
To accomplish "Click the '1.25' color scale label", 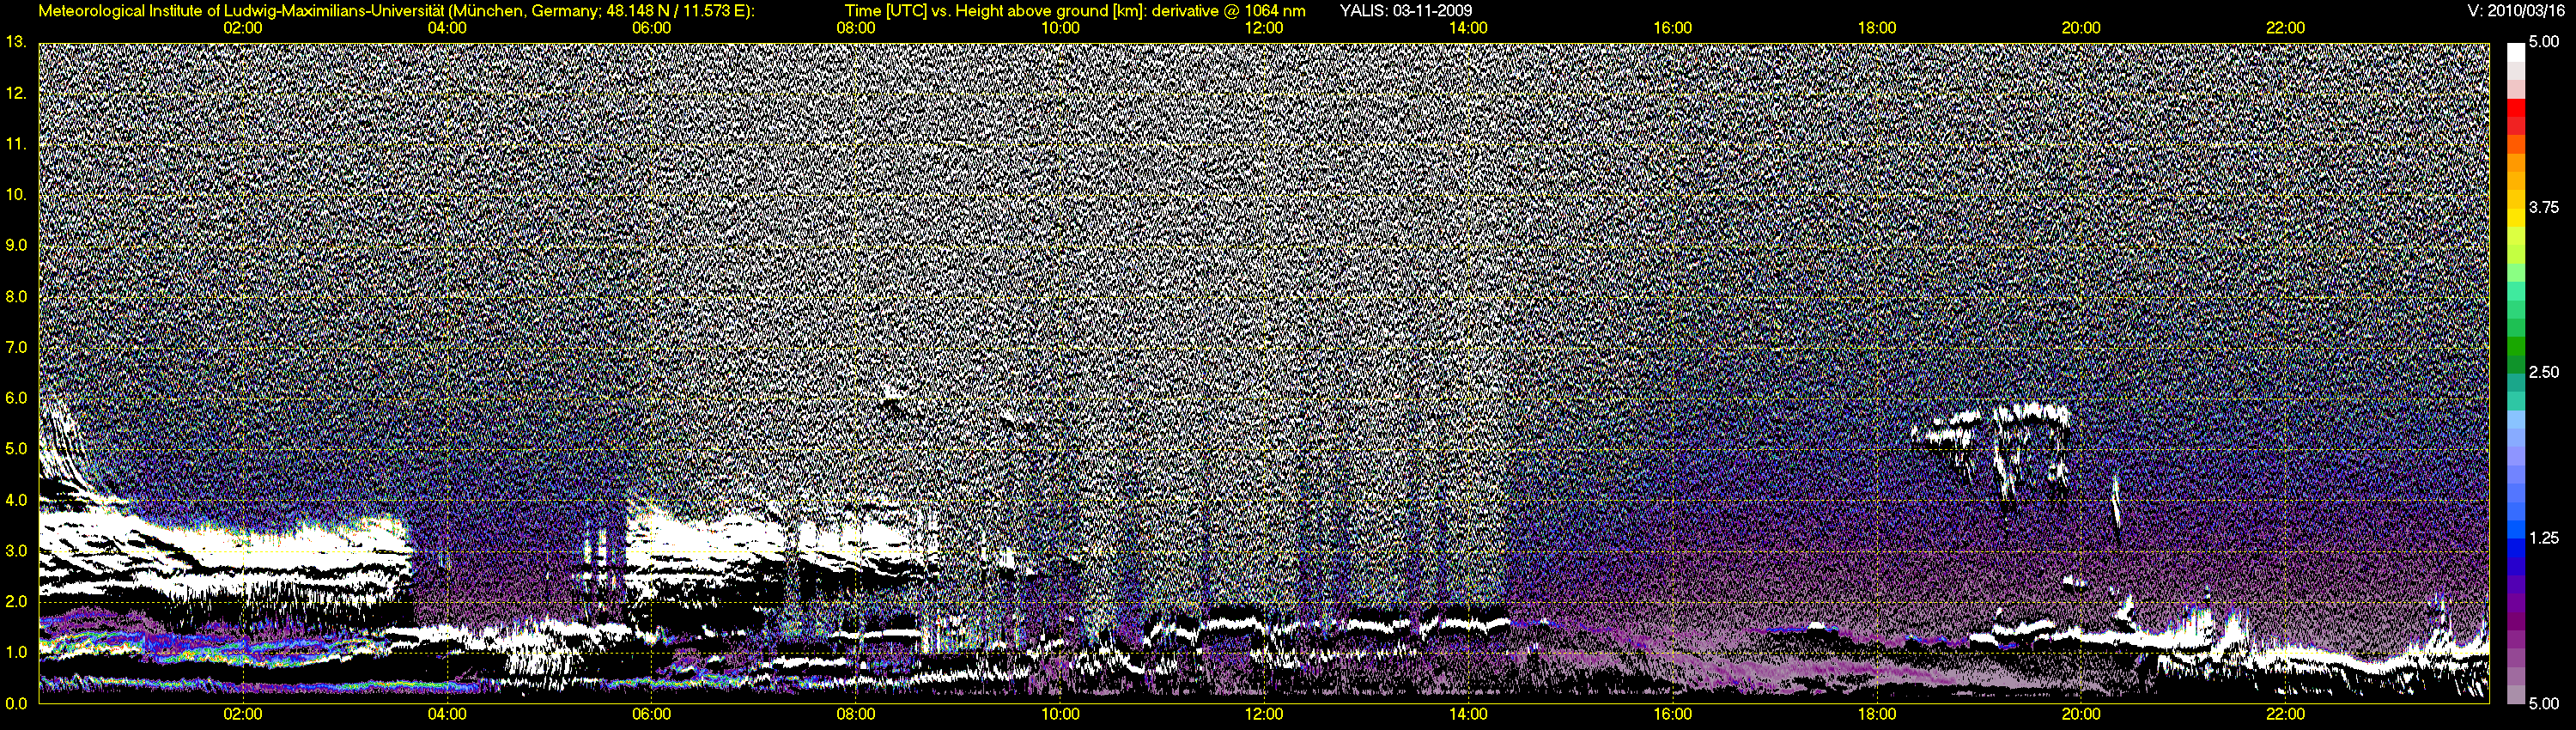I will [2544, 538].
